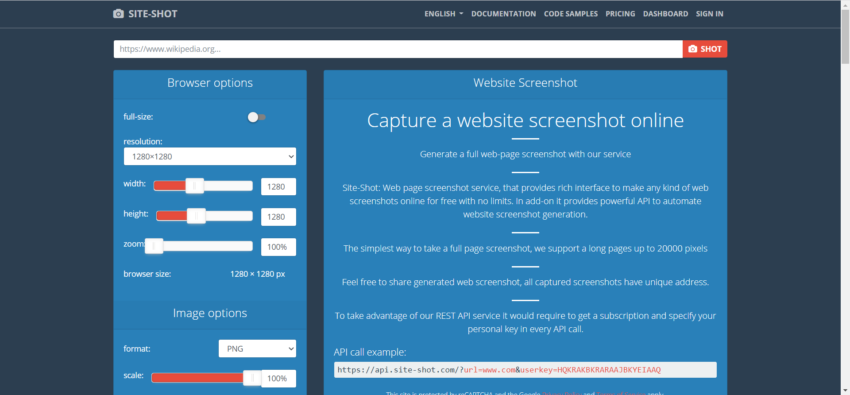This screenshot has height=395, width=850.
Task: Click the Site-Shot camera logo icon
Action: coord(118,14)
